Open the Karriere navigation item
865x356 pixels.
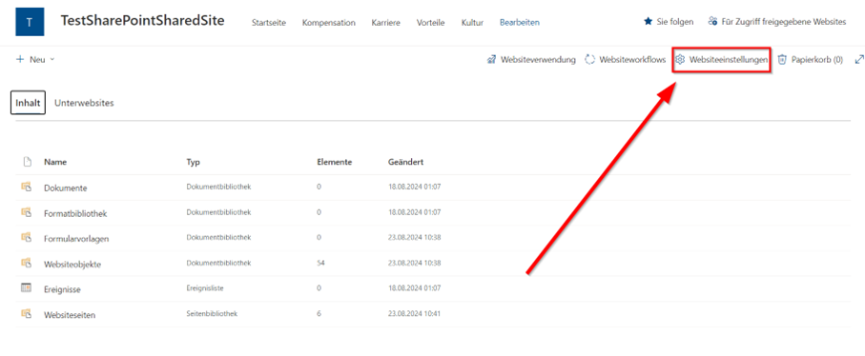386,23
